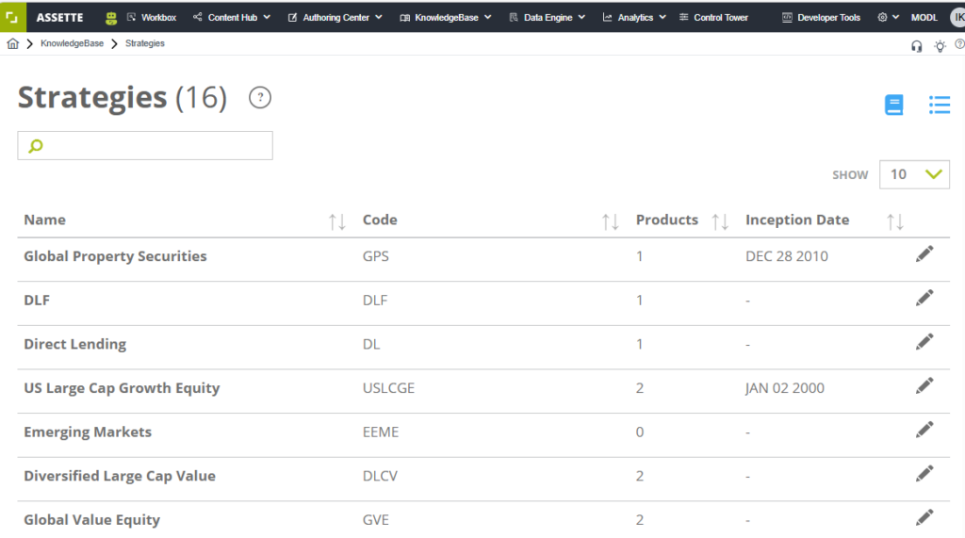Open the robot assistant icon
Viewport: 965px width, 538px height.
[x=111, y=18]
